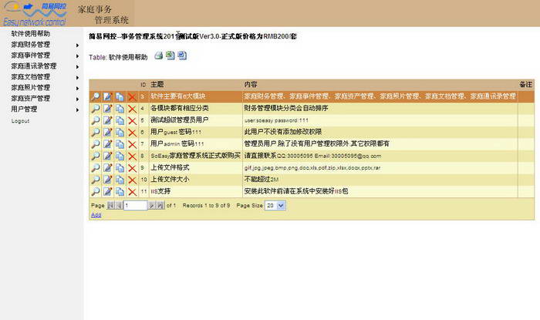540x320 pixels.
Task: Open 软件使用帮助 in sidebar menu
Action: click(31, 34)
